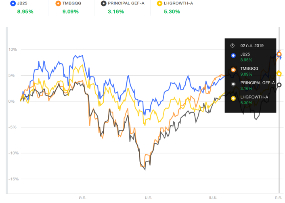Click the 9.09% return under TMBGQG at top
The height and width of the screenshot is (203, 285).
[x=71, y=12]
